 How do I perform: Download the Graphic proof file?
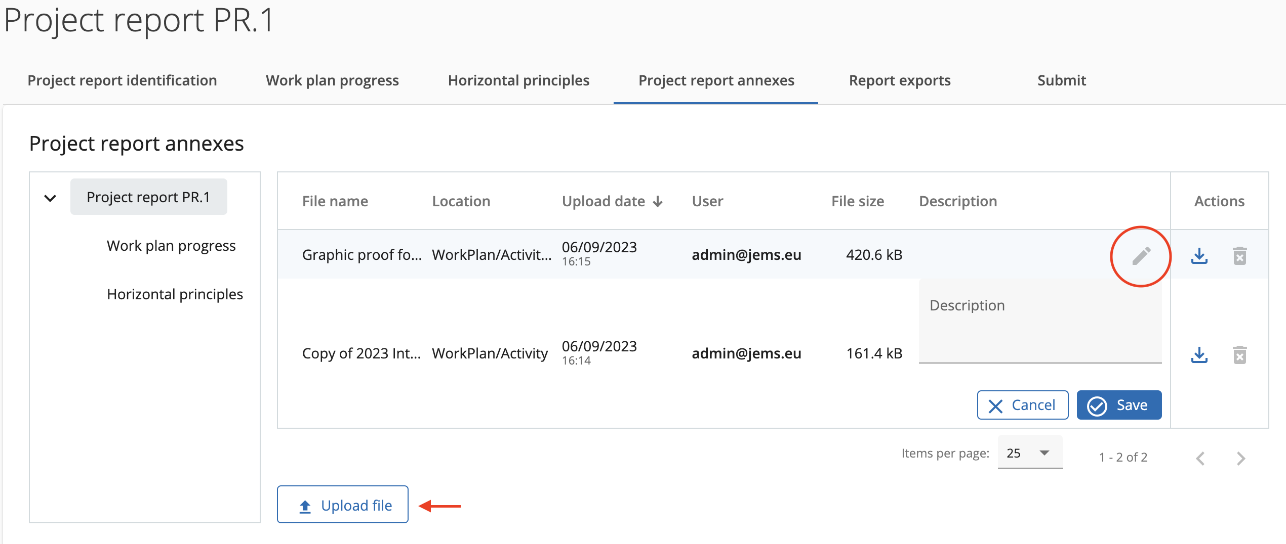(x=1199, y=256)
